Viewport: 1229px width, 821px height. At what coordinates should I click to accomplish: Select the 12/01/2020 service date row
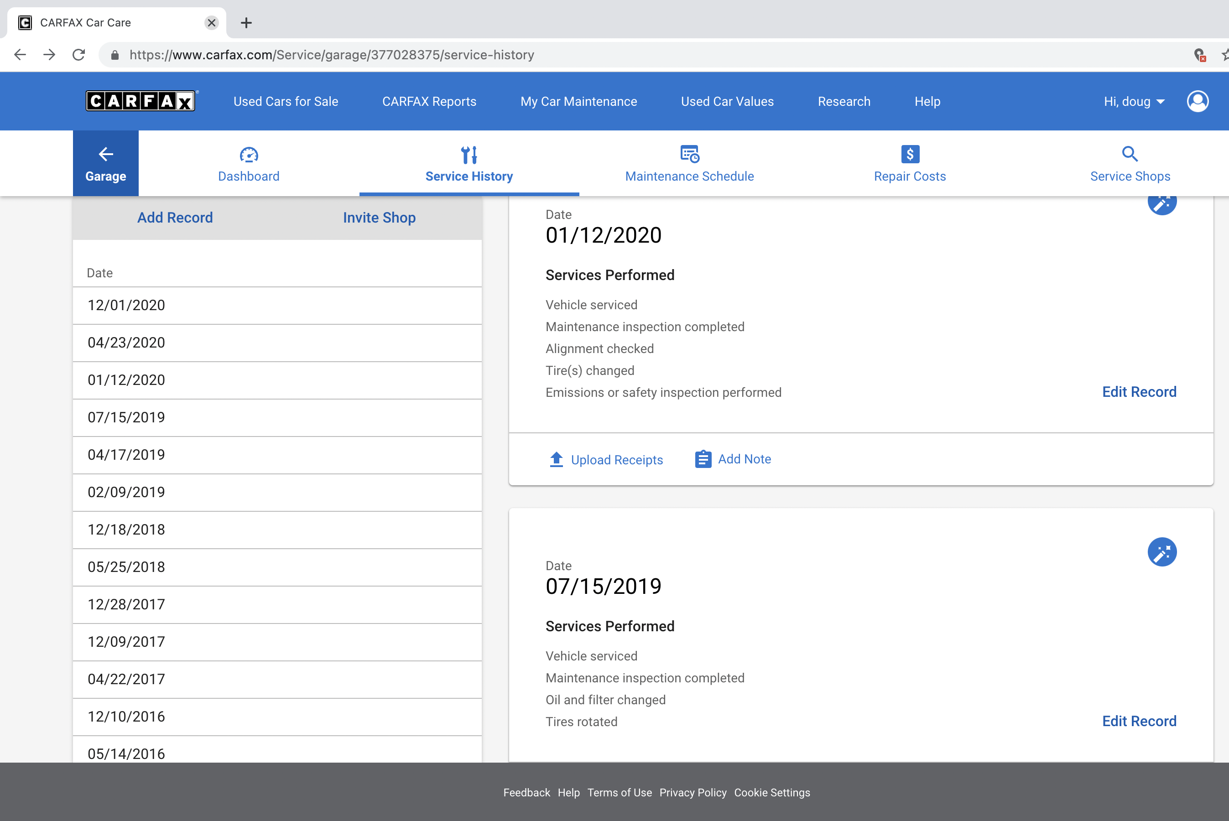[x=277, y=305]
